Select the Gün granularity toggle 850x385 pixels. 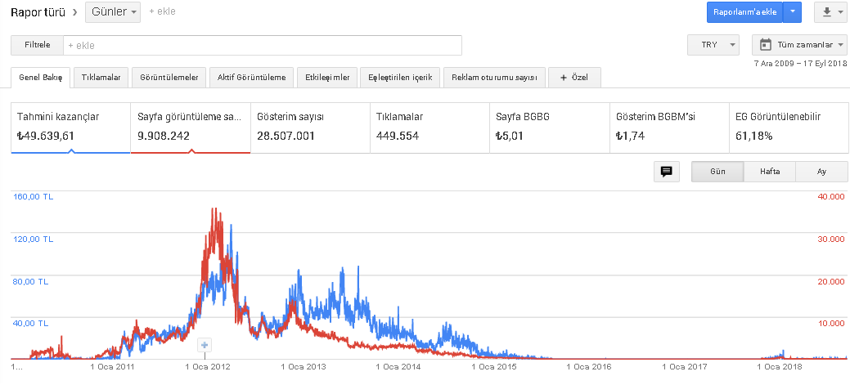[717, 172]
